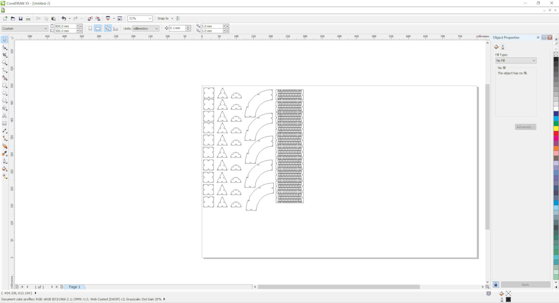Image resolution: width=559 pixels, height=303 pixels.
Task: Pick the yellow swatch in the palette
Action: [556, 128]
